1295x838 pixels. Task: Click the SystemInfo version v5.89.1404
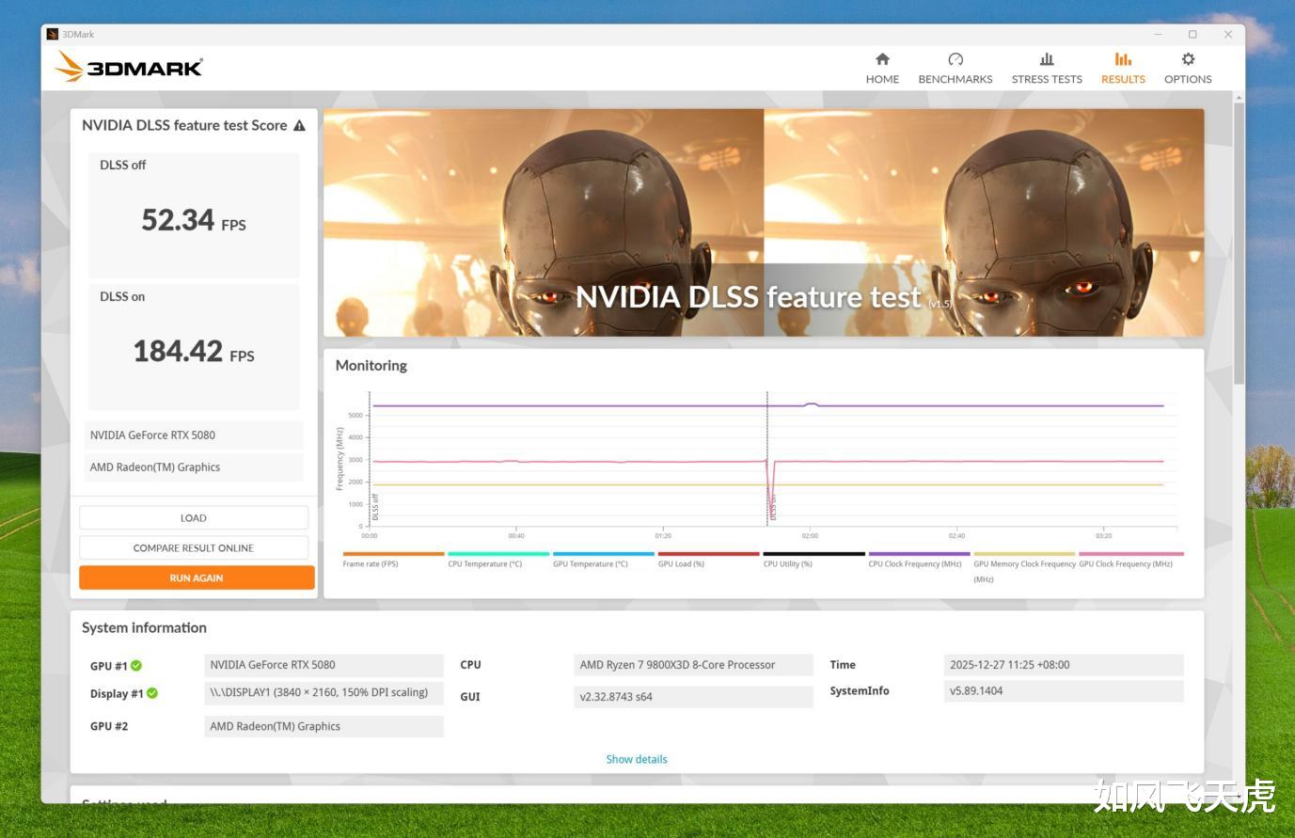pyautogui.click(x=1063, y=691)
